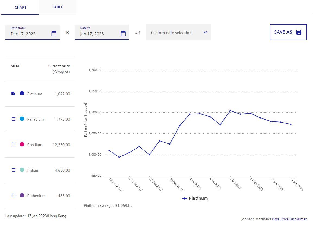
Task: Click the Platinum legend marker below chart
Action: (x=185, y=198)
